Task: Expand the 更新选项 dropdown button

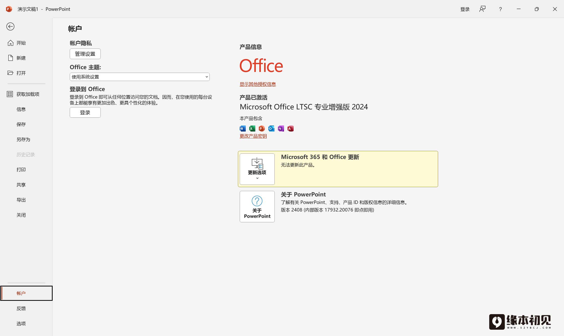Action: (257, 169)
